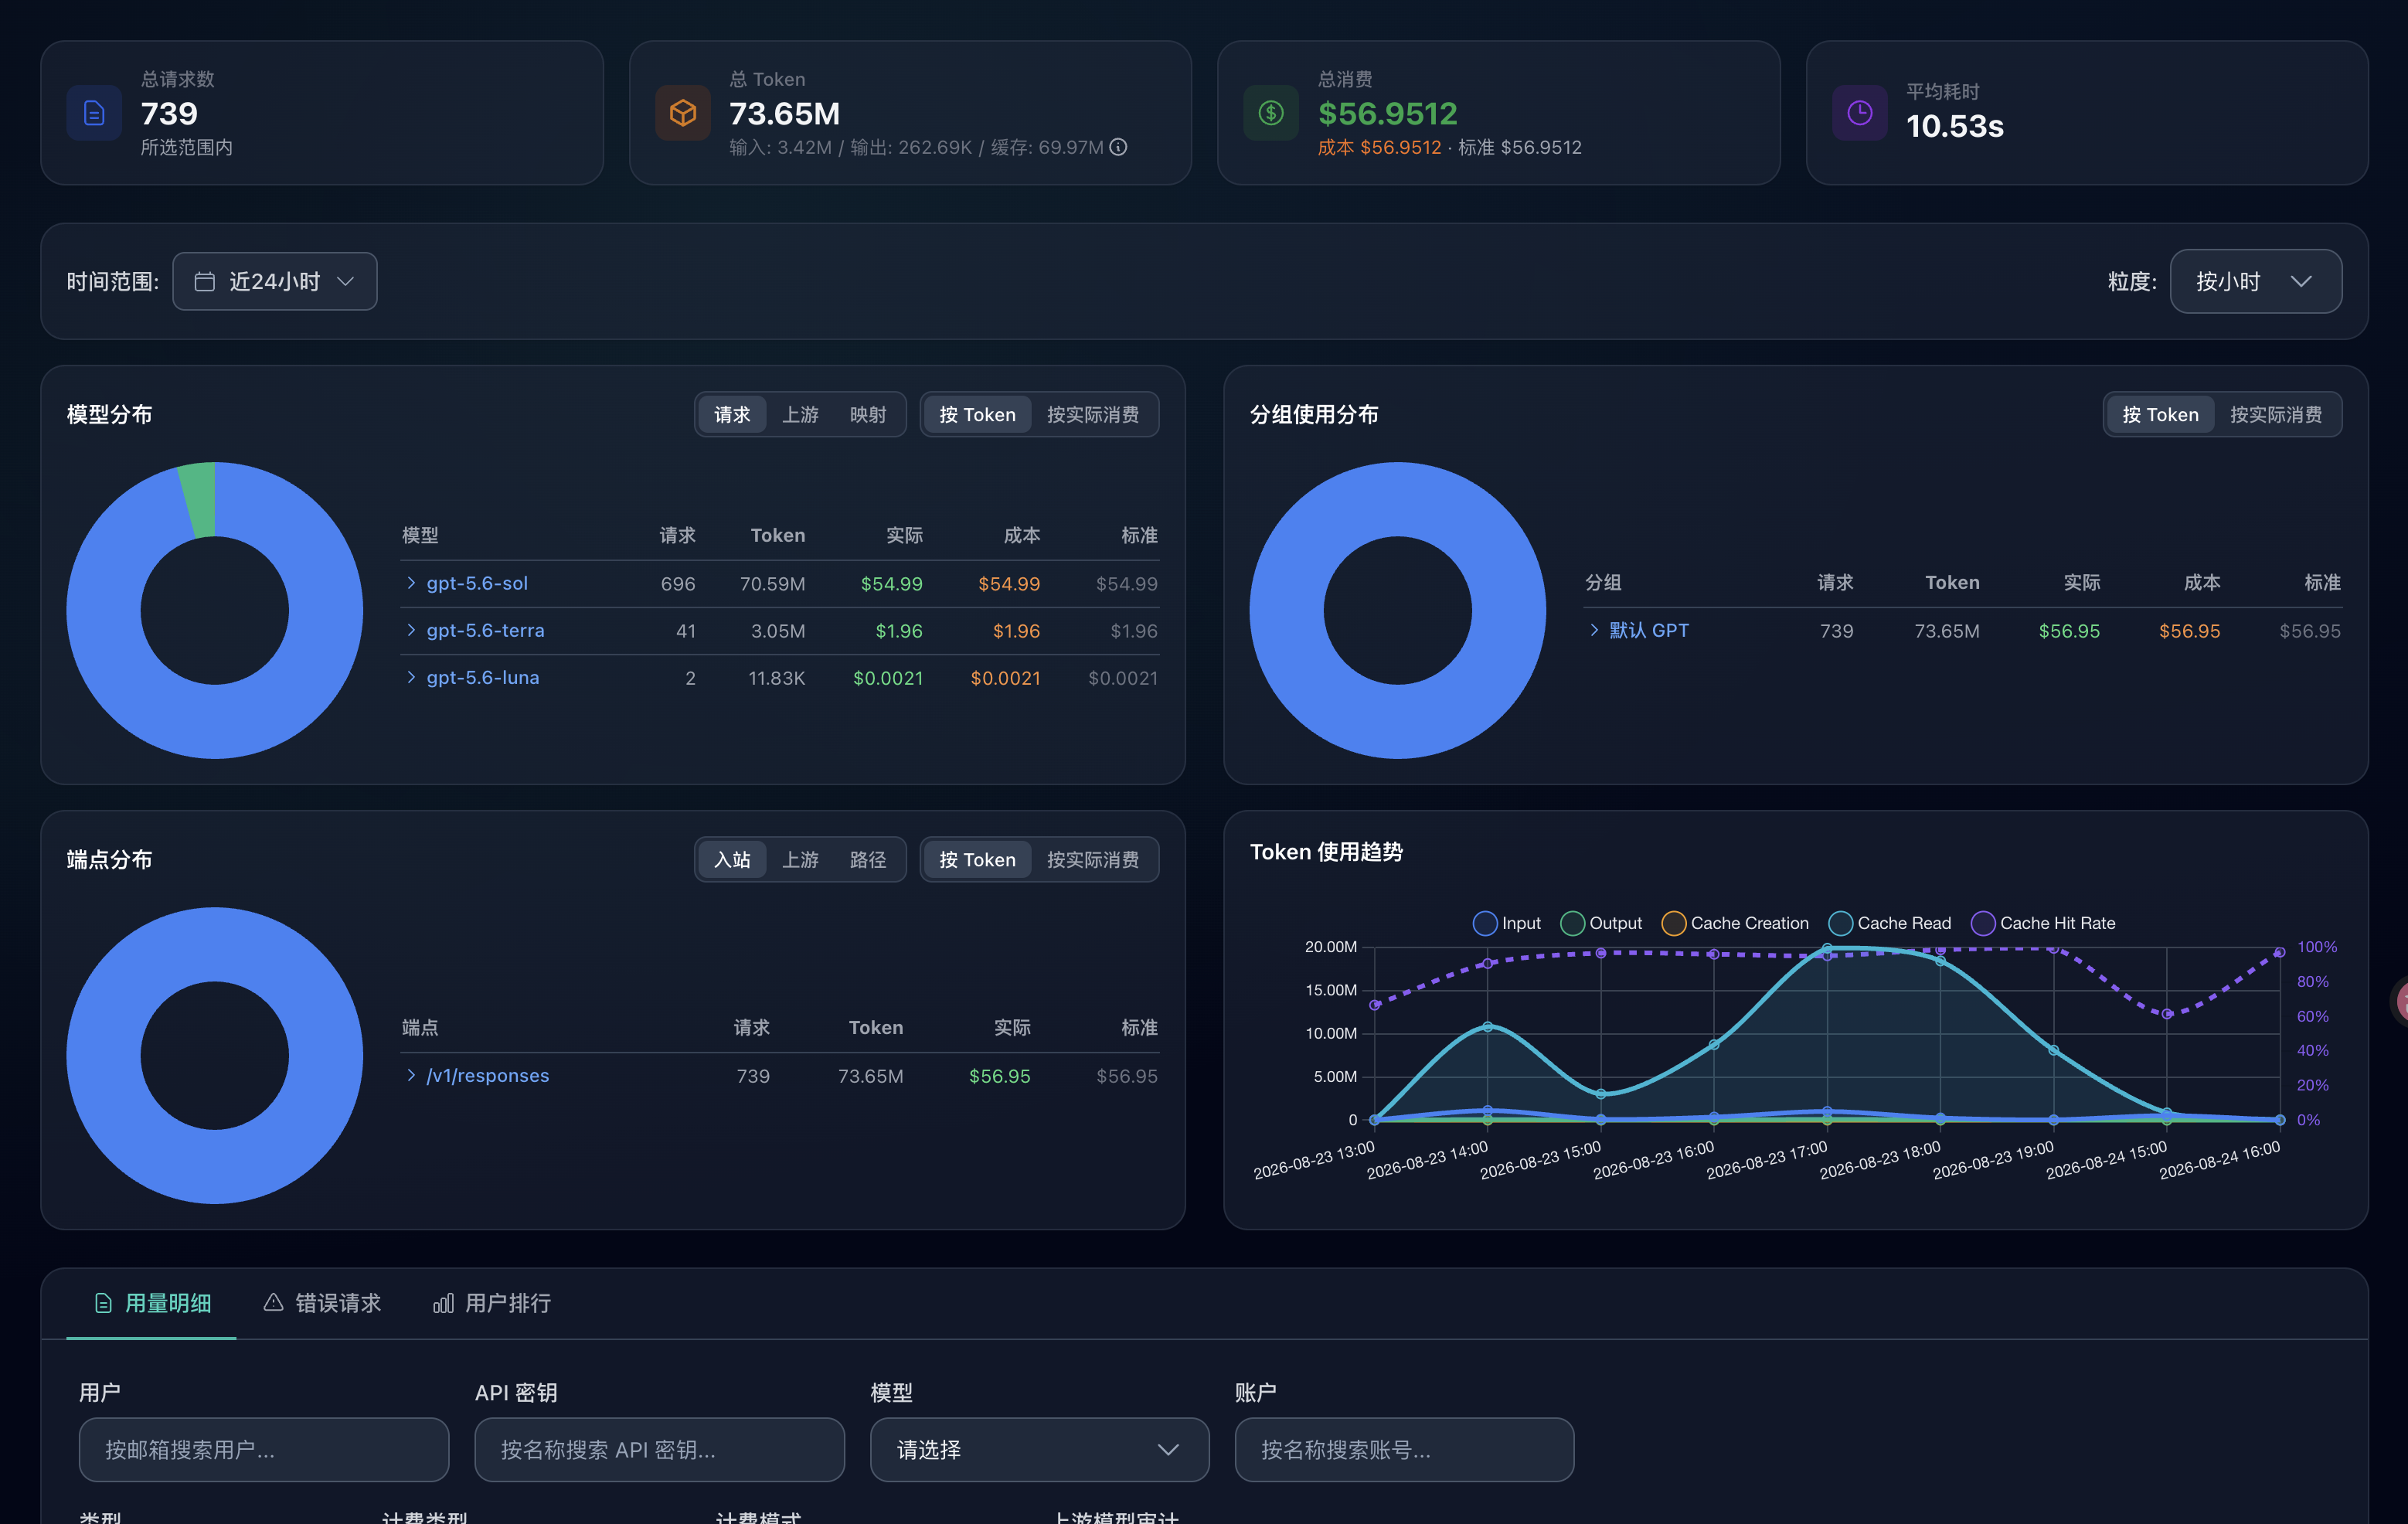Viewport: 2408px width, 1524px height.
Task: Open the 模型 请选择 filter dropdown
Action: click(x=1039, y=1449)
